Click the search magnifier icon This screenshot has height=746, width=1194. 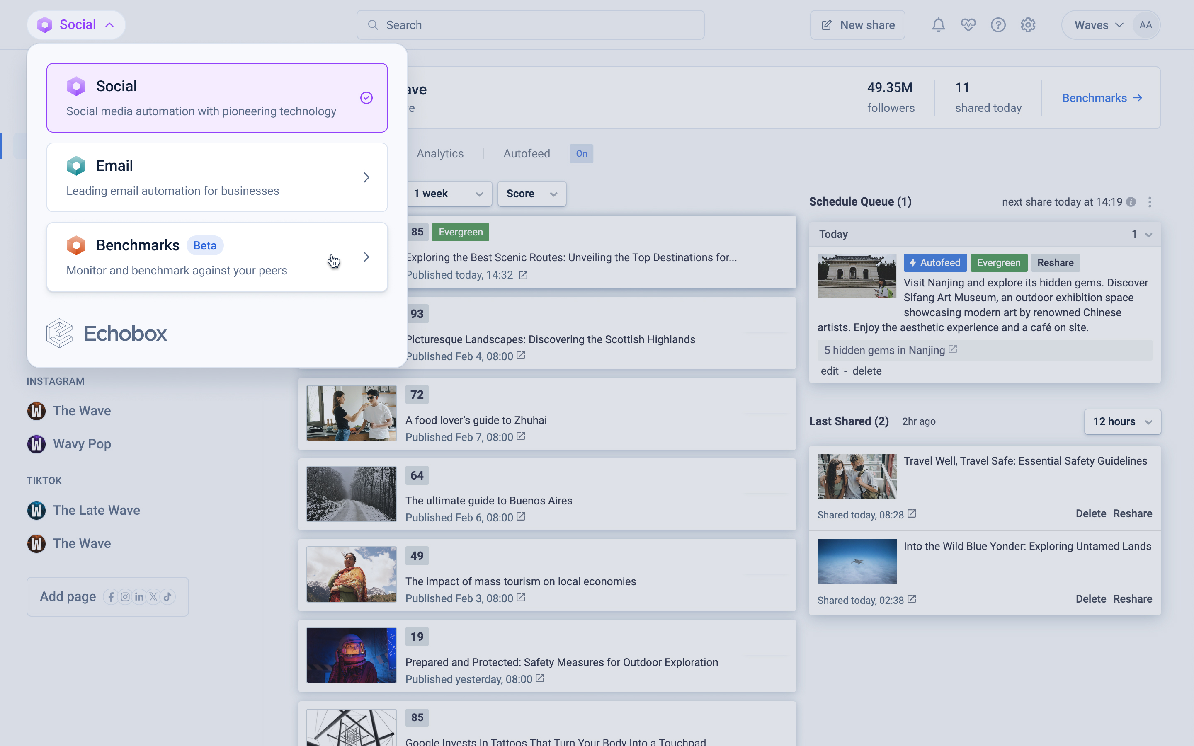[373, 25]
